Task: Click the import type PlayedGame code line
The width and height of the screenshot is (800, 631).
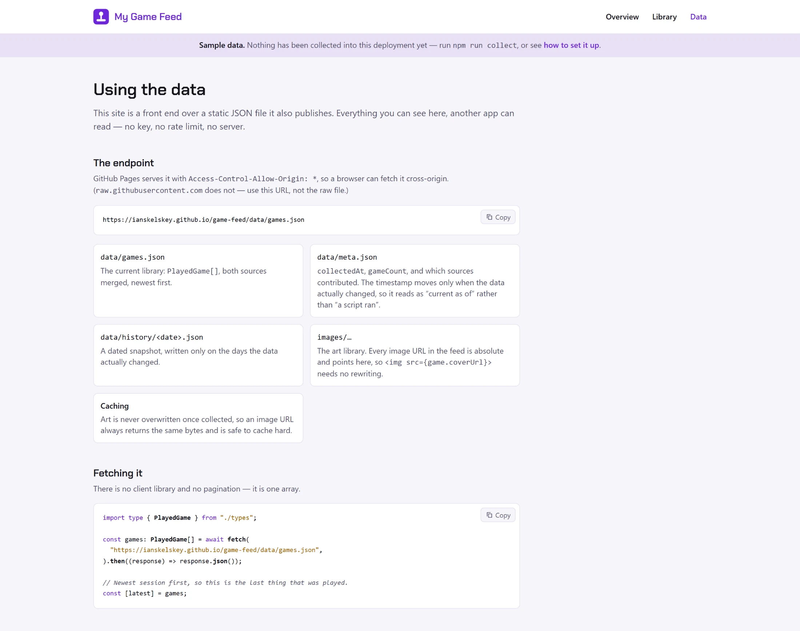Action: [179, 517]
